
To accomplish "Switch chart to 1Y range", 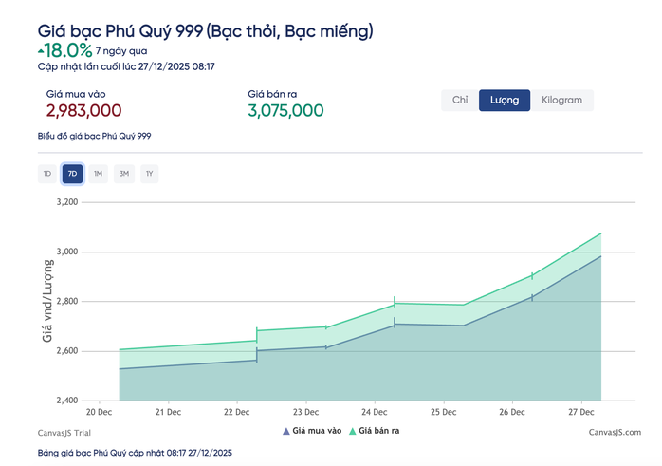I will point(149,174).
